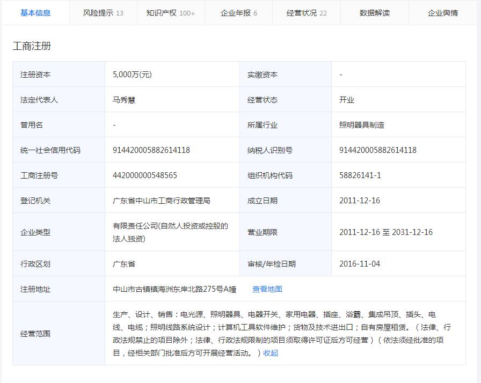The image size is (481, 383).
Task: Click the 工商注册号 label cell
Action: [59, 175]
